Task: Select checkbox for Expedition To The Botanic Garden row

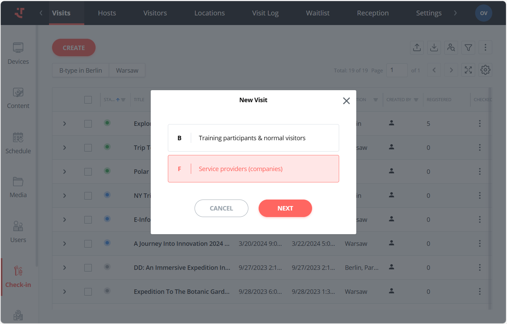Action: tap(88, 292)
